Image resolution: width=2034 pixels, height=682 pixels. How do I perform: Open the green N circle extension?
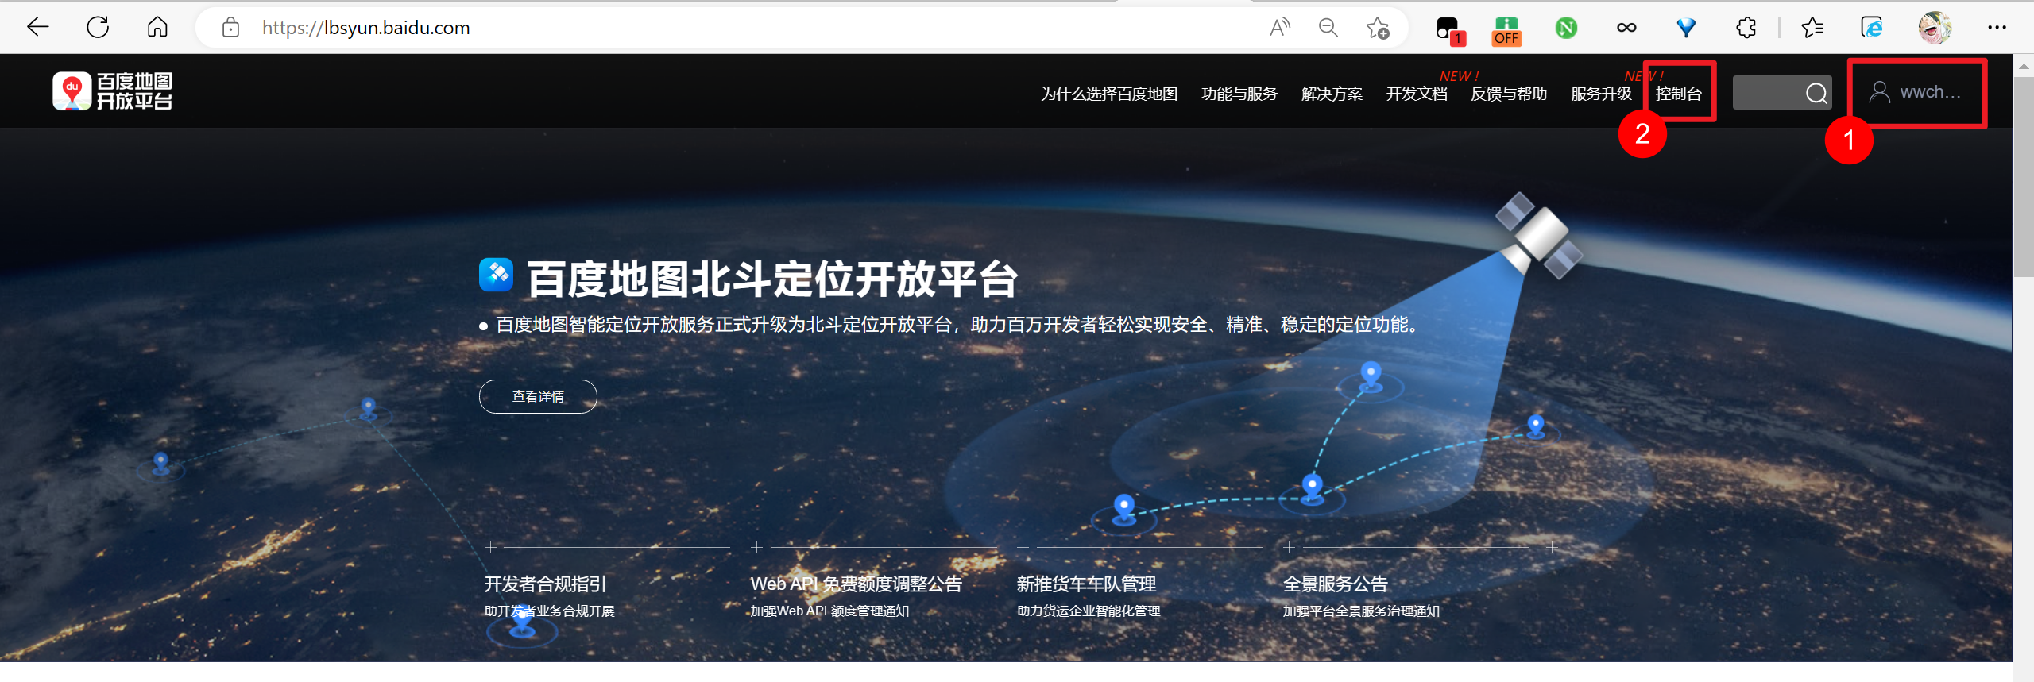[x=1566, y=28]
